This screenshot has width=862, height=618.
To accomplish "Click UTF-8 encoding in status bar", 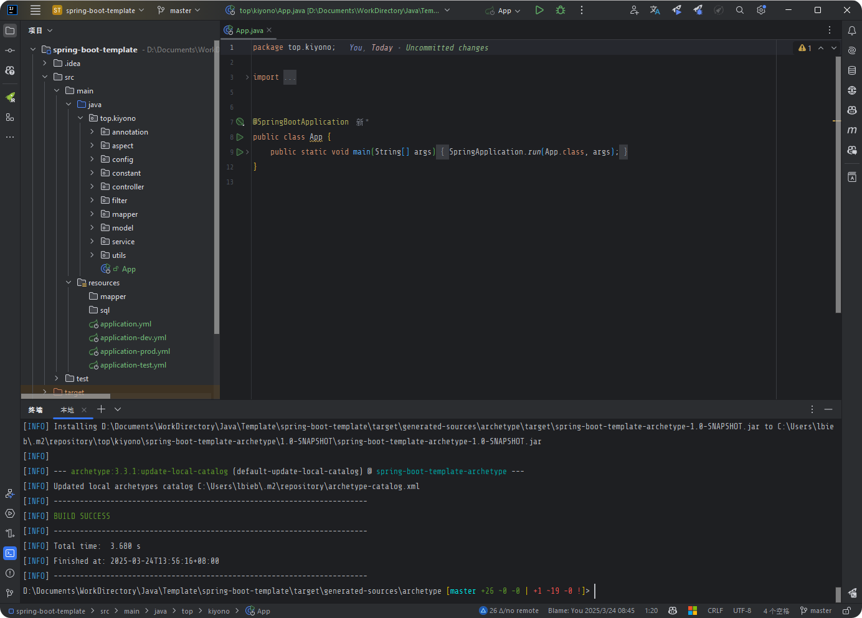I will (x=742, y=611).
